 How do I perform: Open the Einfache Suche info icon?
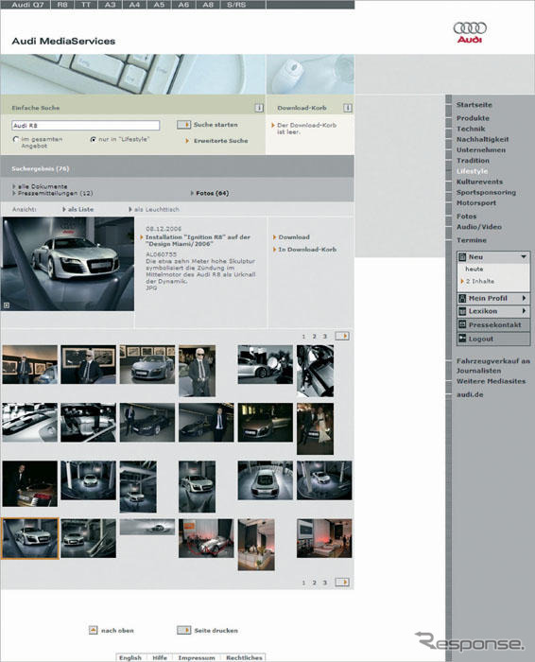point(259,108)
